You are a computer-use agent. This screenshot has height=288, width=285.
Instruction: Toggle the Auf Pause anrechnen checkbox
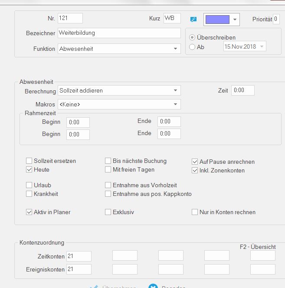point(195,162)
